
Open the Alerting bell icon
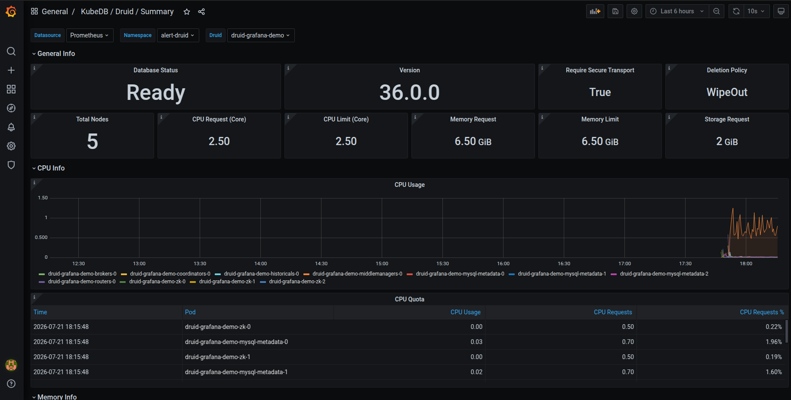point(11,127)
